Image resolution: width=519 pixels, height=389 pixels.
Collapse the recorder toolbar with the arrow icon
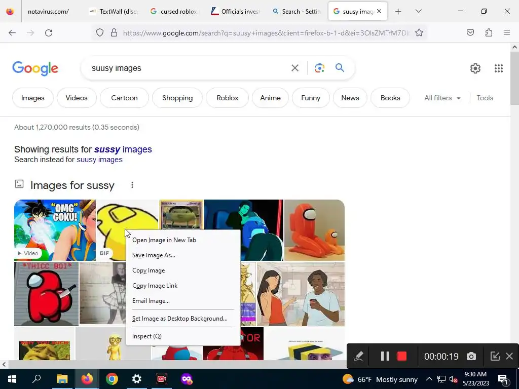coord(495,356)
